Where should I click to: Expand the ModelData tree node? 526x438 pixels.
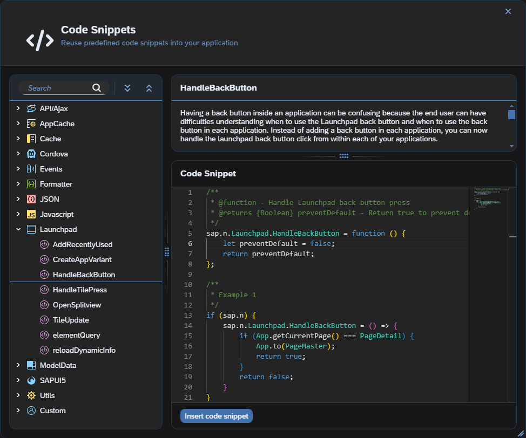[x=18, y=365]
